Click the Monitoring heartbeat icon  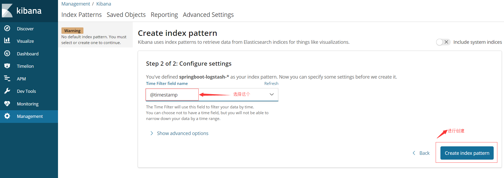point(7,104)
